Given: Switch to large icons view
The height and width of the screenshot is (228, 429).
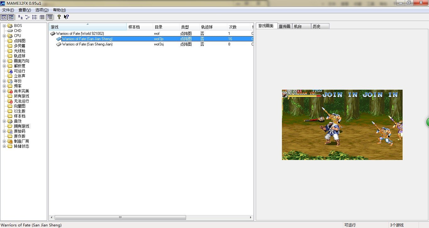Looking at the screenshot, I should [x=20, y=17].
